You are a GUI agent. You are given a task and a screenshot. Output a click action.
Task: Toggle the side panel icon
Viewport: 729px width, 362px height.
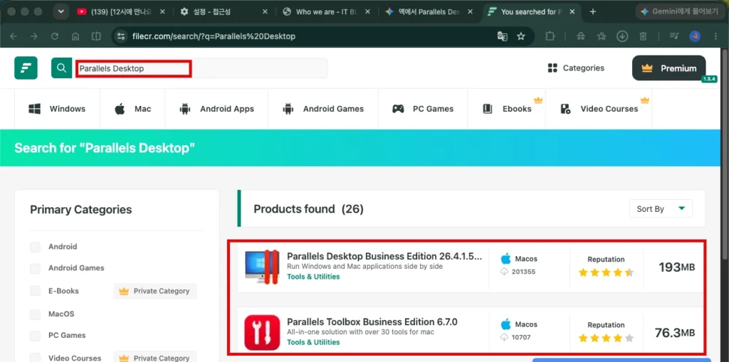click(96, 36)
